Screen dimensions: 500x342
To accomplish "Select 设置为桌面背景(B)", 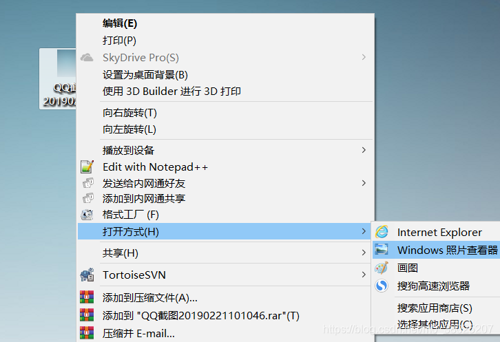I will pos(225,74).
